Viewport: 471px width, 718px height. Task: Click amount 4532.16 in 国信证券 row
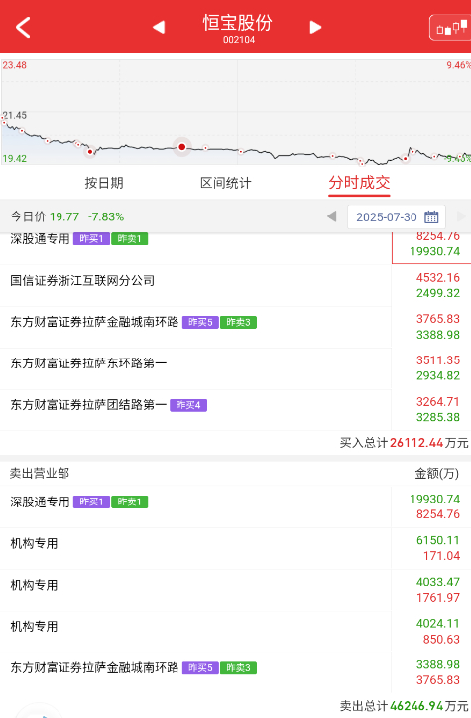point(438,277)
